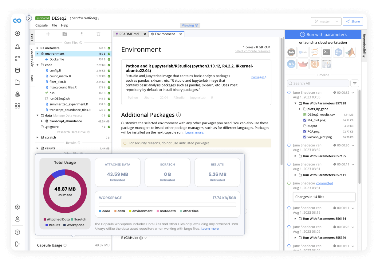This screenshot has width=378, height=264.
Task: Click the Run with parameters button
Action: pos(323,34)
